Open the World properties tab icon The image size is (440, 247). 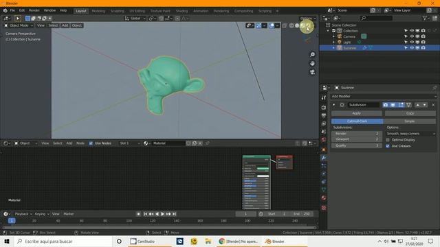click(x=324, y=139)
